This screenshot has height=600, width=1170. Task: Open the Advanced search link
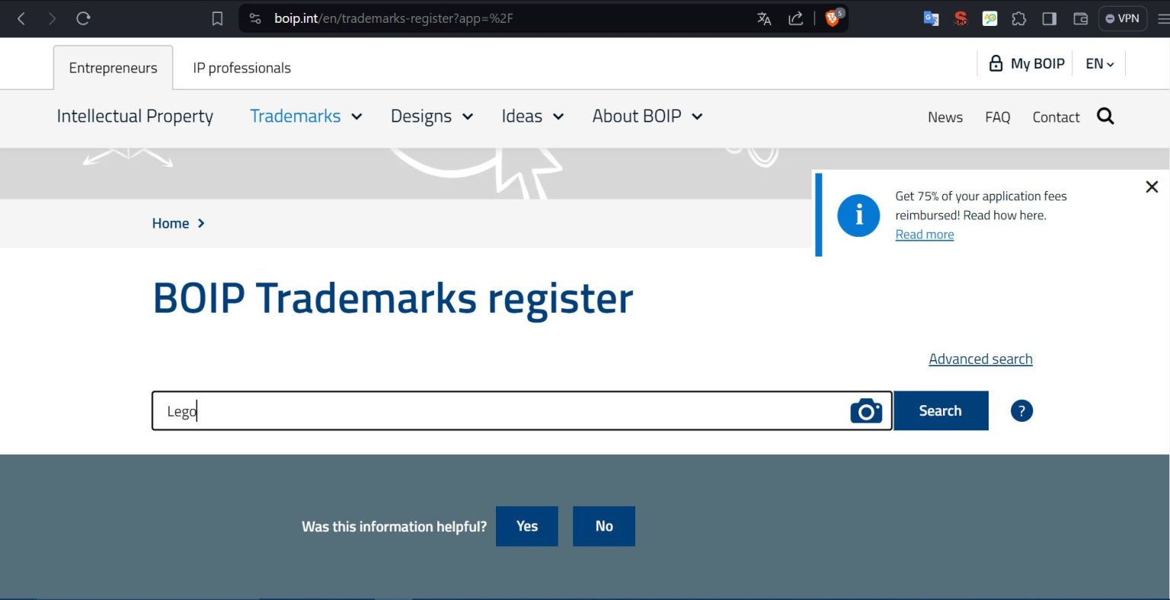(980, 359)
